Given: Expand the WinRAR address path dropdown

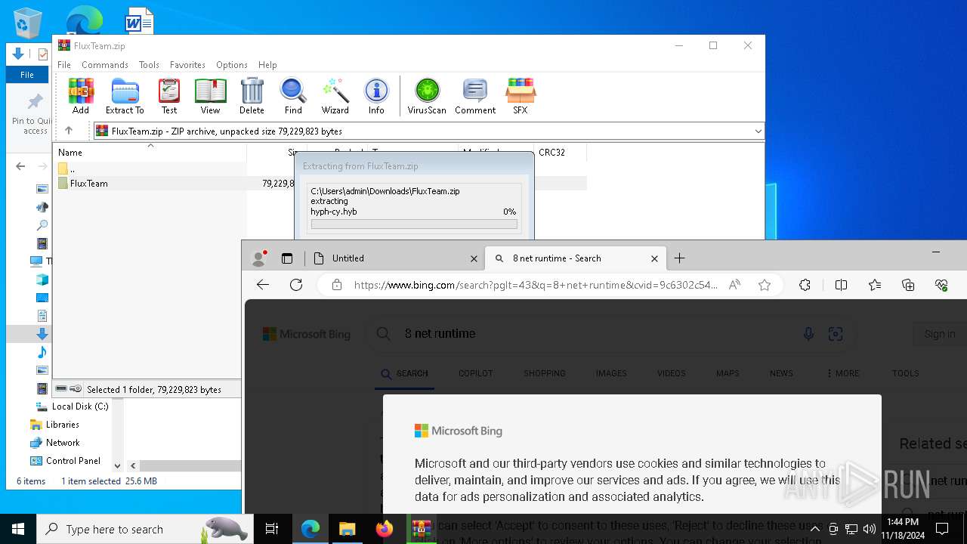Looking at the screenshot, I should click(x=758, y=131).
